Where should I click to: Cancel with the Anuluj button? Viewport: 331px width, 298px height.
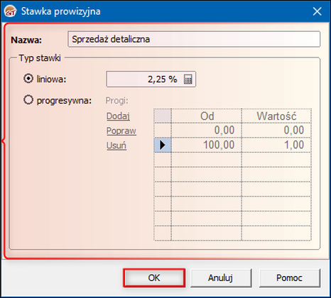221,278
